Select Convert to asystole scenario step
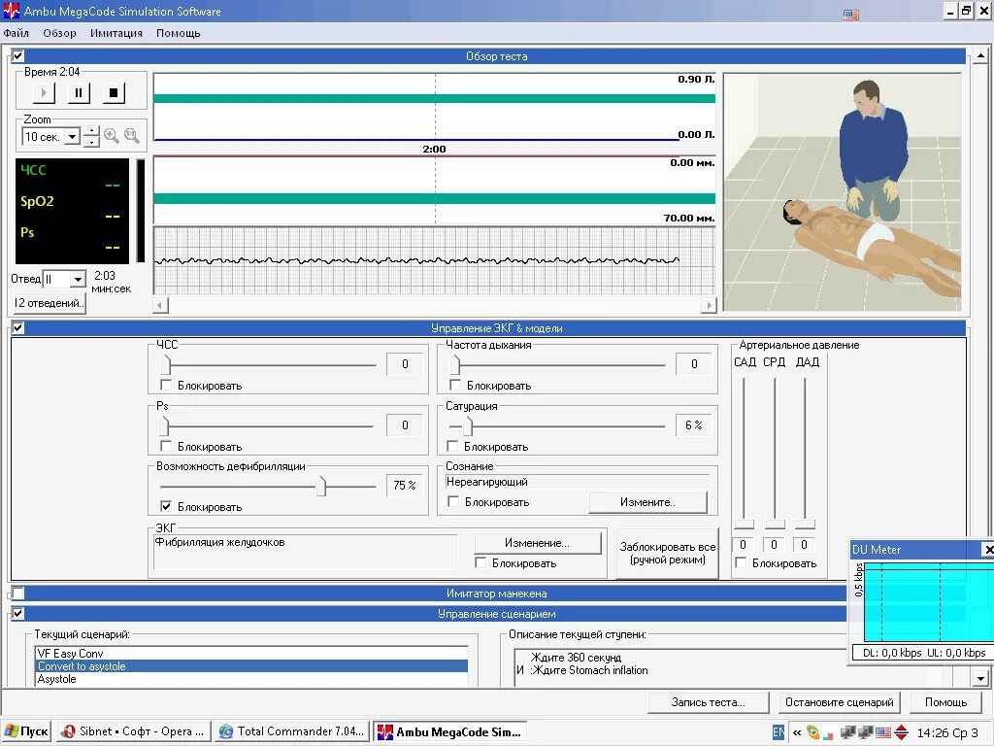The height and width of the screenshot is (746, 994). 251,666
